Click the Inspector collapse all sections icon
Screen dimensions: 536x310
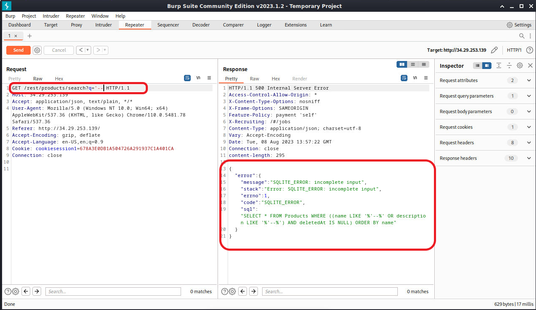tap(509, 66)
